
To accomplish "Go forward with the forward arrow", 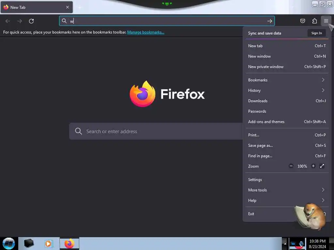I will pos(20,21).
